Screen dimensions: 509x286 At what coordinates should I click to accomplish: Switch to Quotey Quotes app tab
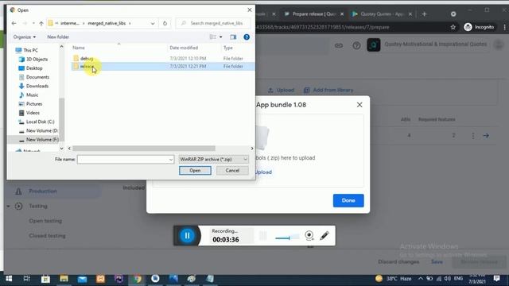pos(382,14)
